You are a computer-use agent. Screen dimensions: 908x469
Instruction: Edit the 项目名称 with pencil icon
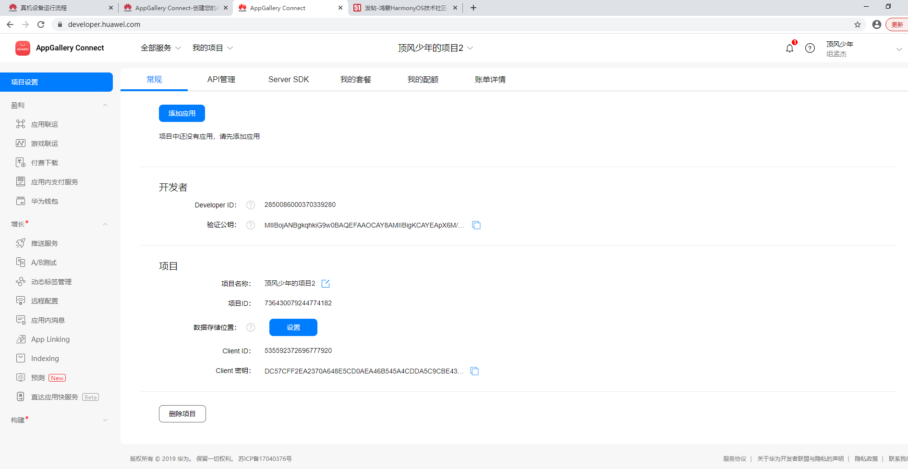click(x=326, y=283)
